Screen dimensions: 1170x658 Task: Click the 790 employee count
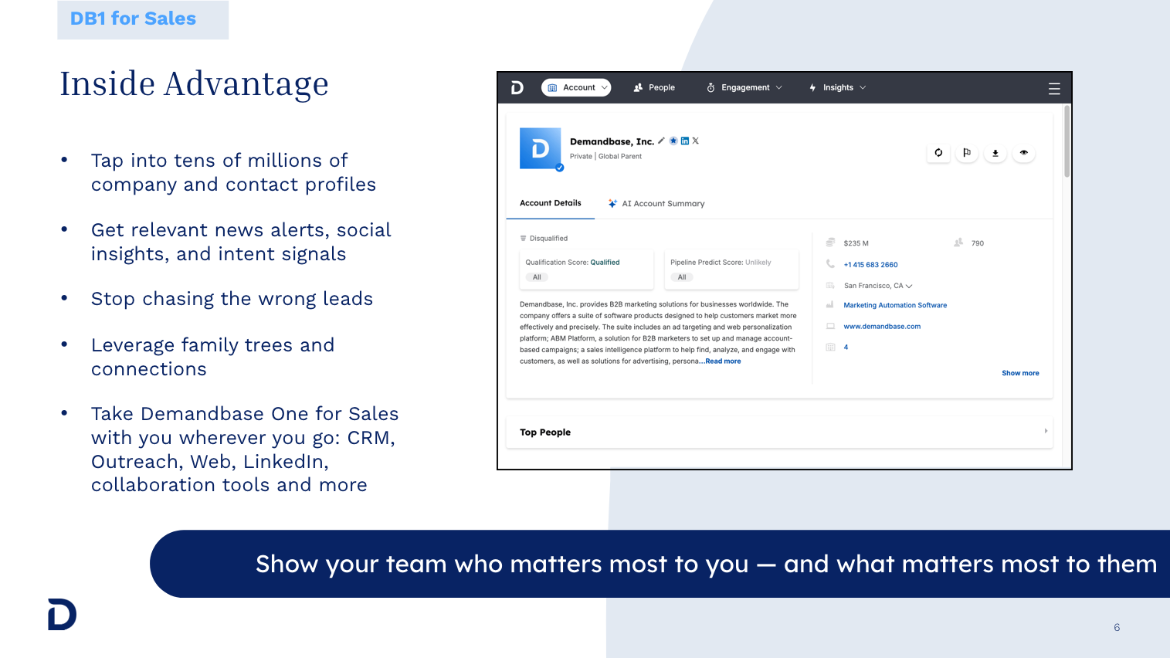click(x=978, y=243)
